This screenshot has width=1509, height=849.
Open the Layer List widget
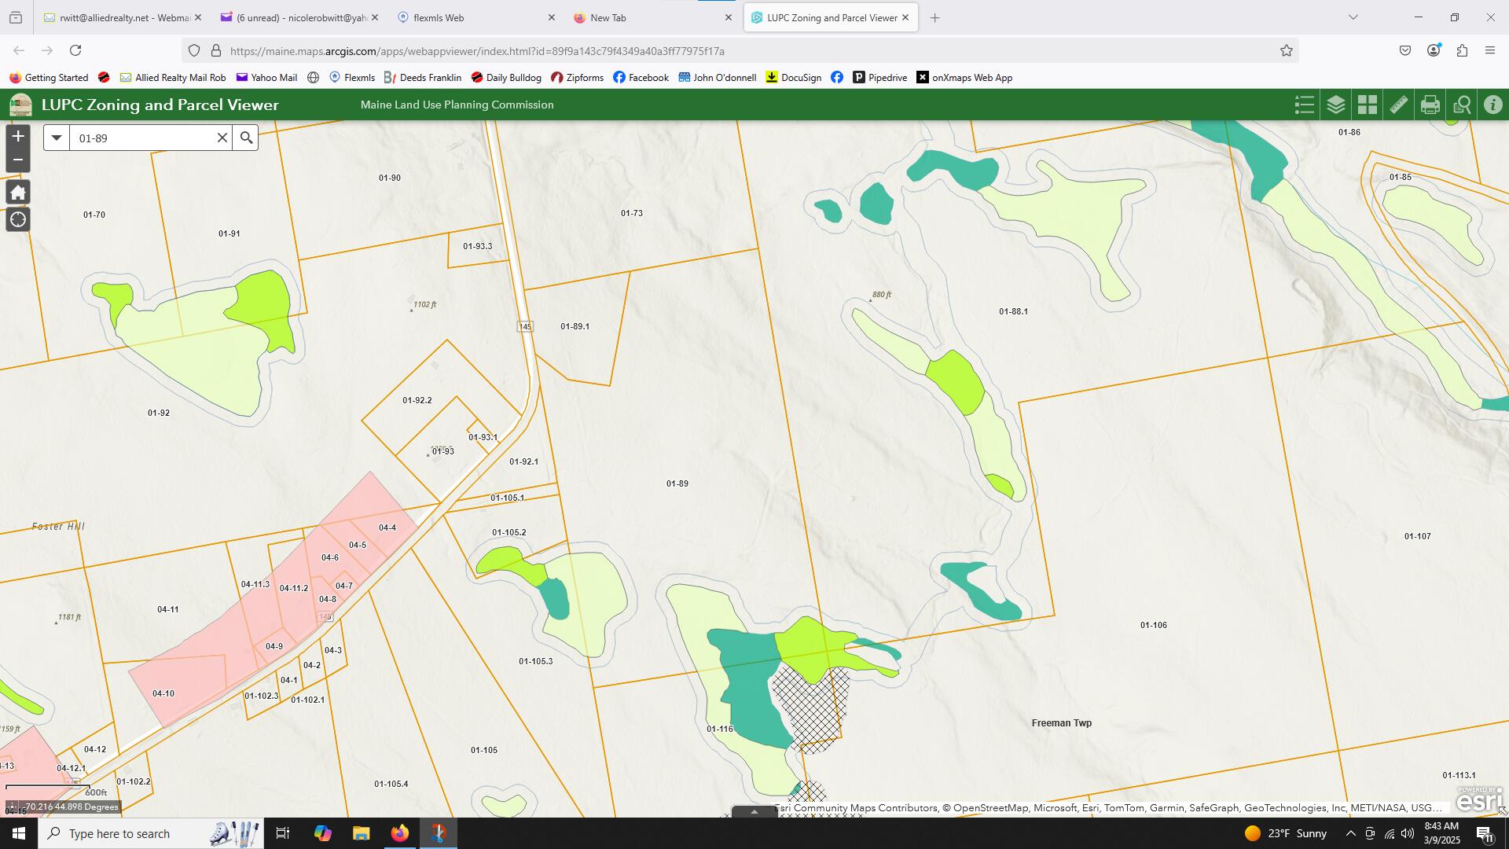(x=1336, y=105)
